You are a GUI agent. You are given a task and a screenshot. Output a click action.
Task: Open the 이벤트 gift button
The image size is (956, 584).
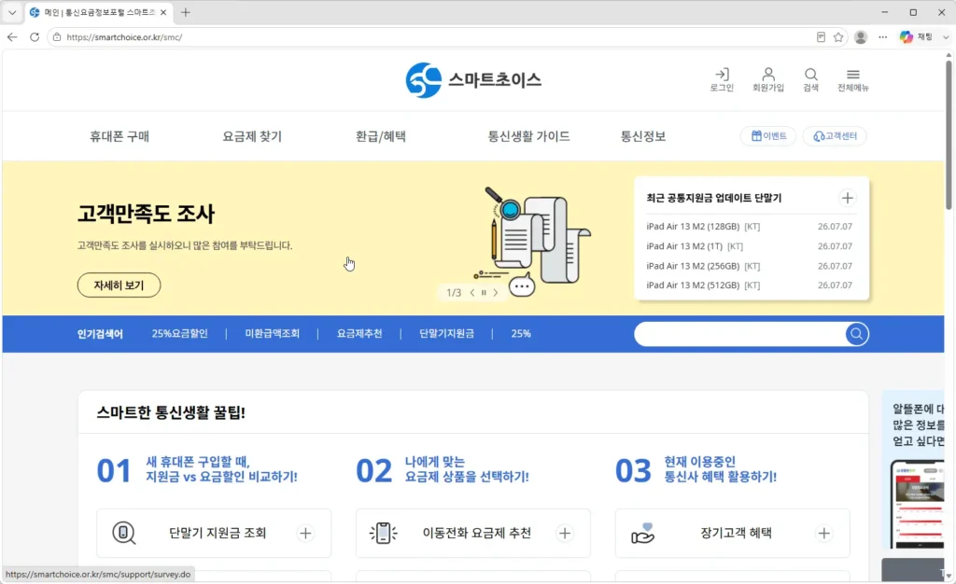coord(768,136)
